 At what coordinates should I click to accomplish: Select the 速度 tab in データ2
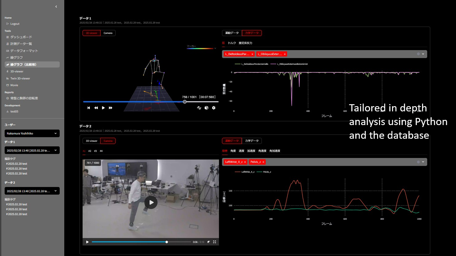(x=242, y=151)
